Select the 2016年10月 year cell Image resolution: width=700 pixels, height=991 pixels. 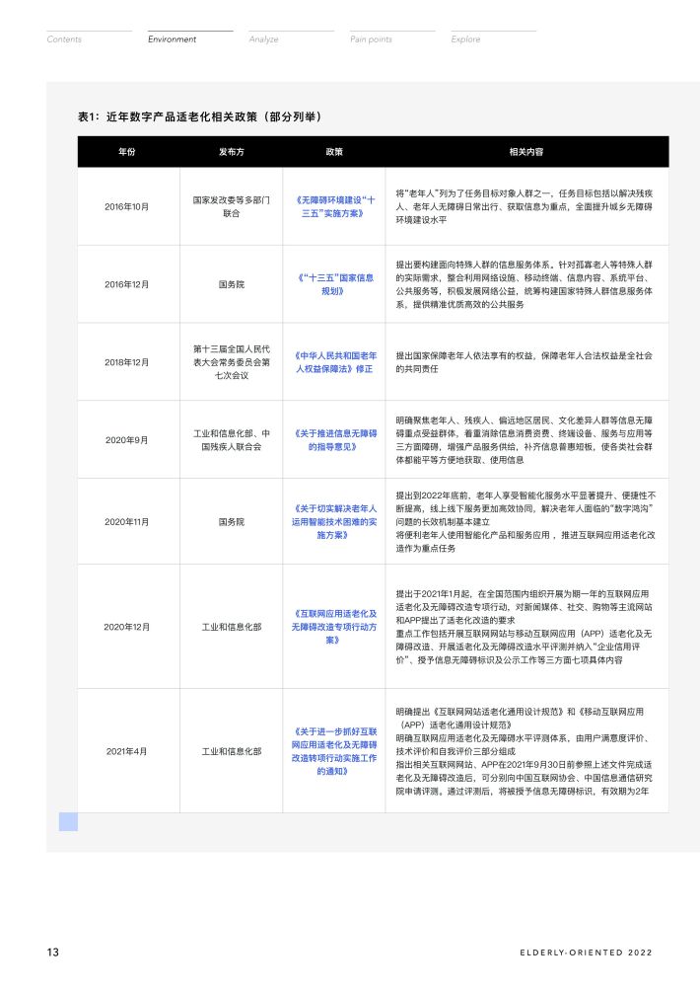coord(127,206)
